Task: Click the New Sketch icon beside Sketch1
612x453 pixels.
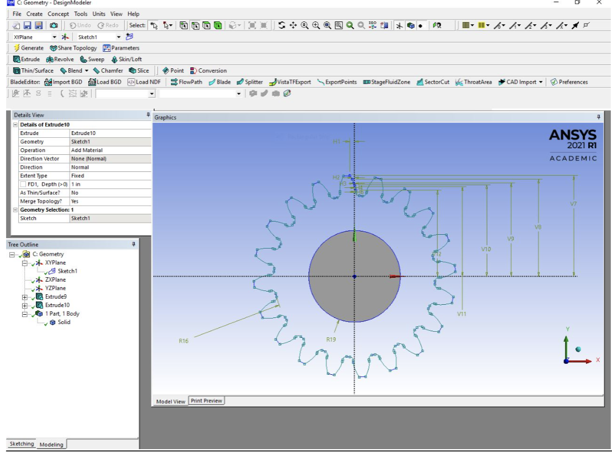Action: (130, 37)
